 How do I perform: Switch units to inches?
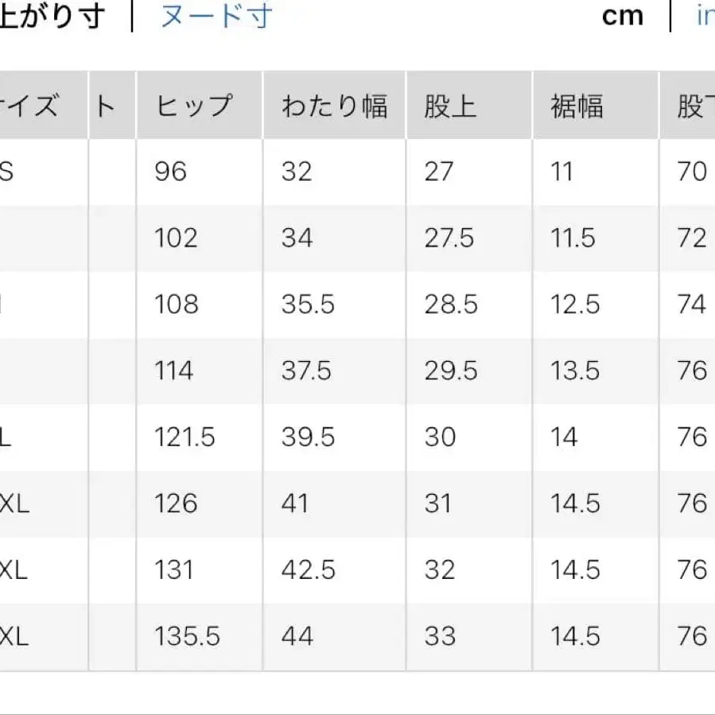pos(706,14)
